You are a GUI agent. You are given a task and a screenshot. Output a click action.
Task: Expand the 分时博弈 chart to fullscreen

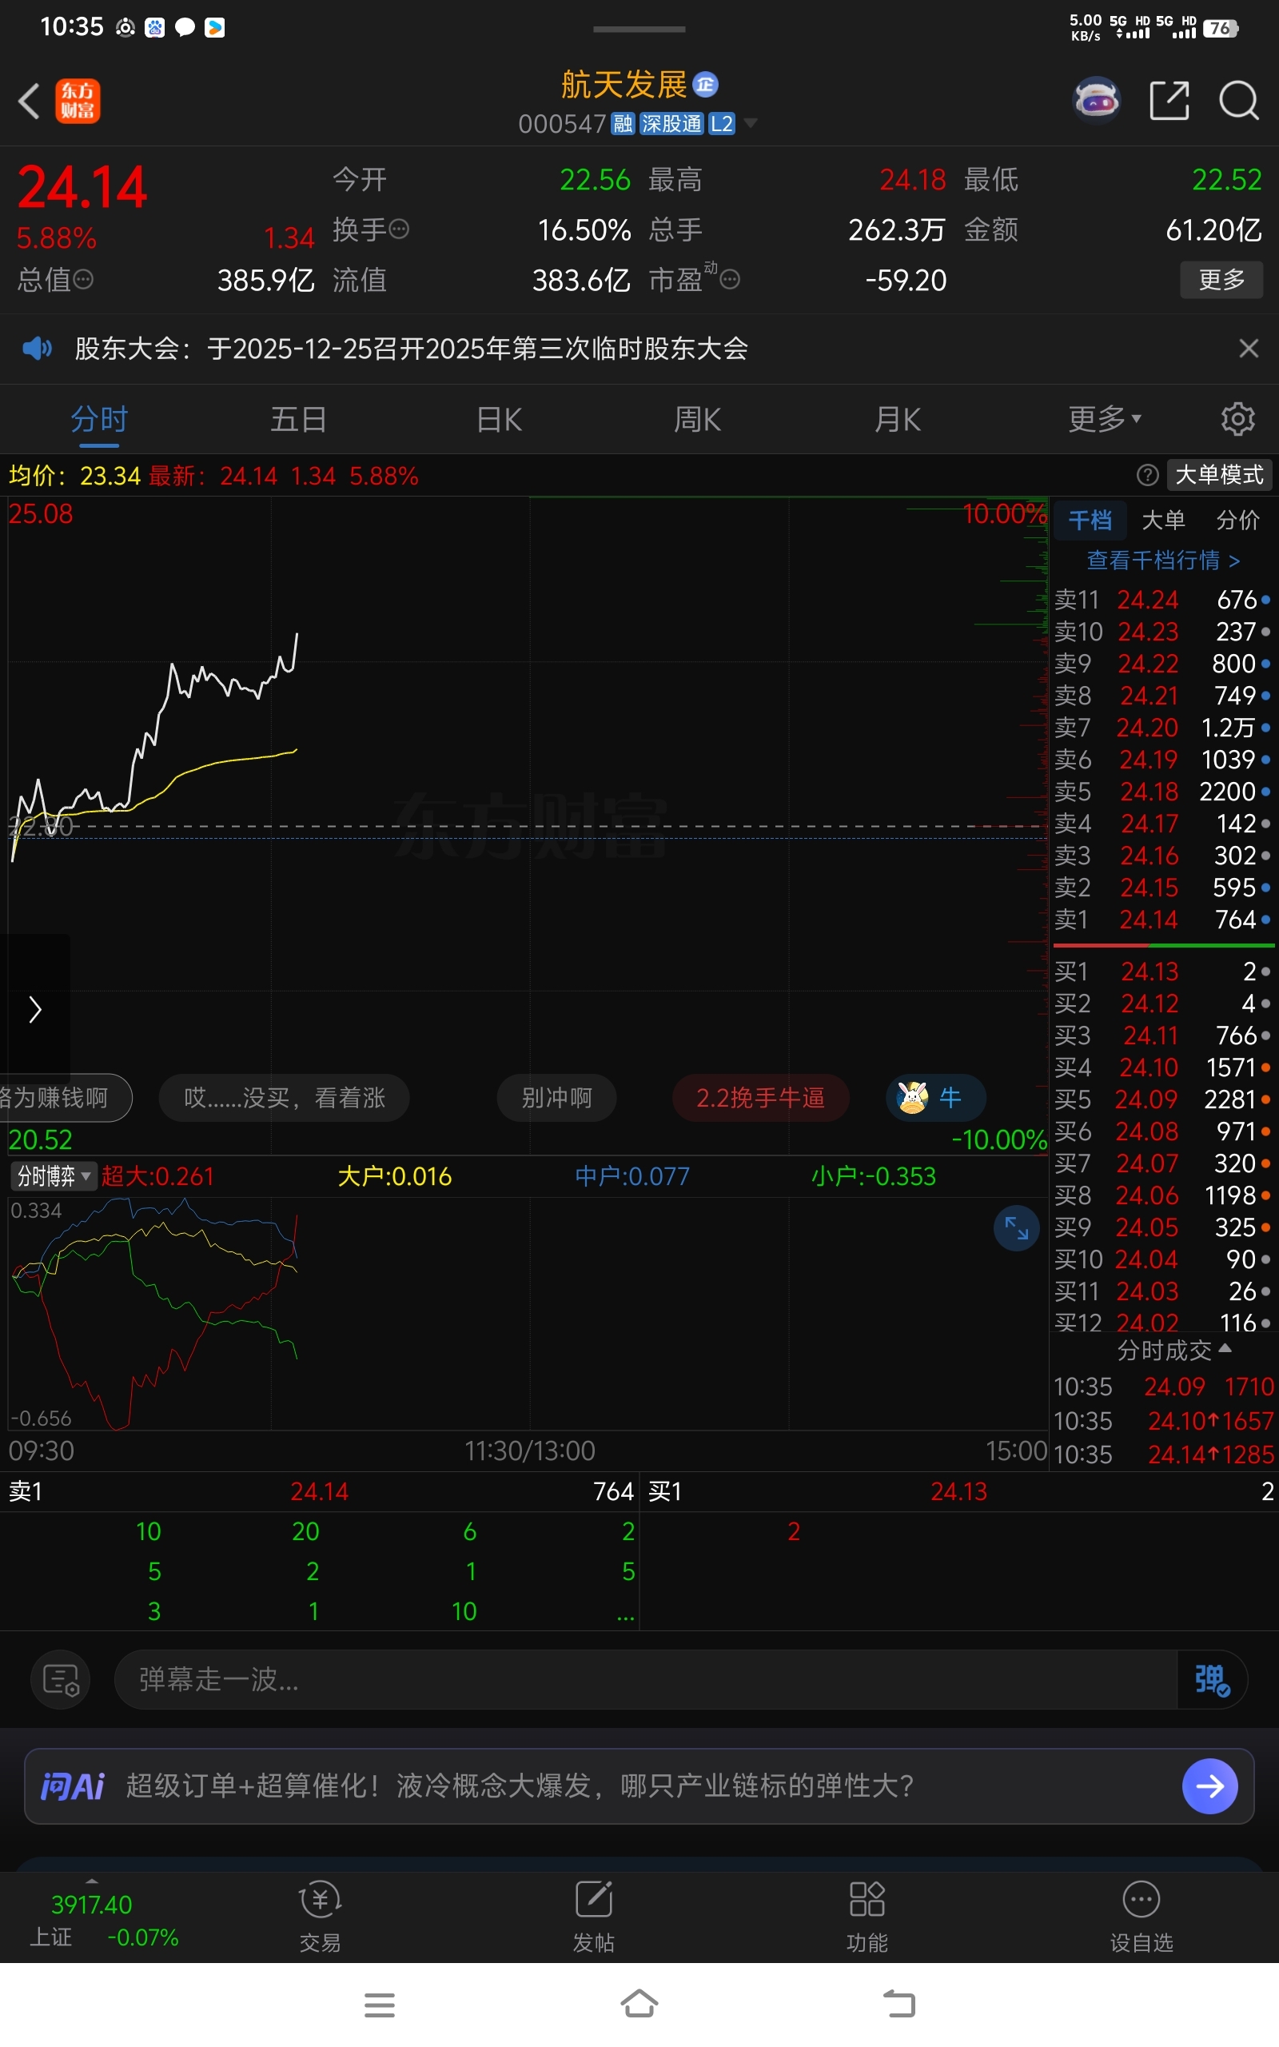coord(1017,1227)
